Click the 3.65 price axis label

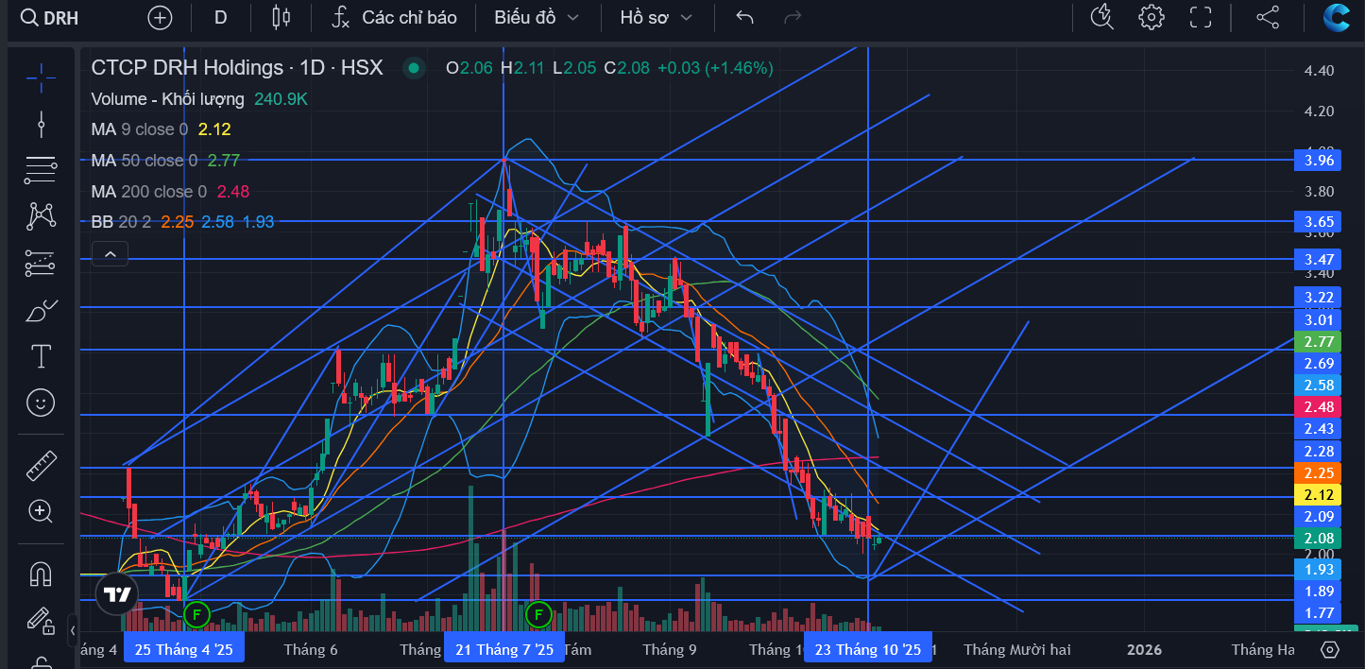click(x=1319, y=222)
